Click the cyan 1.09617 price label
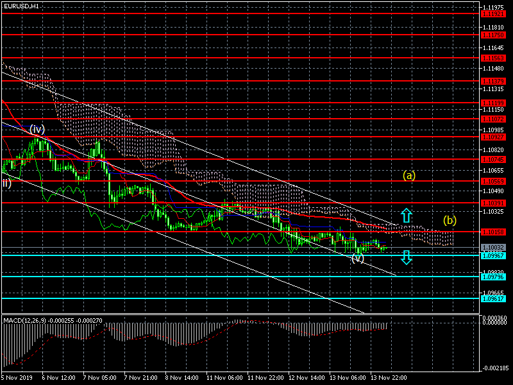Image resolution: width=513 pixels, height=385 pixels. pos(493,298)
